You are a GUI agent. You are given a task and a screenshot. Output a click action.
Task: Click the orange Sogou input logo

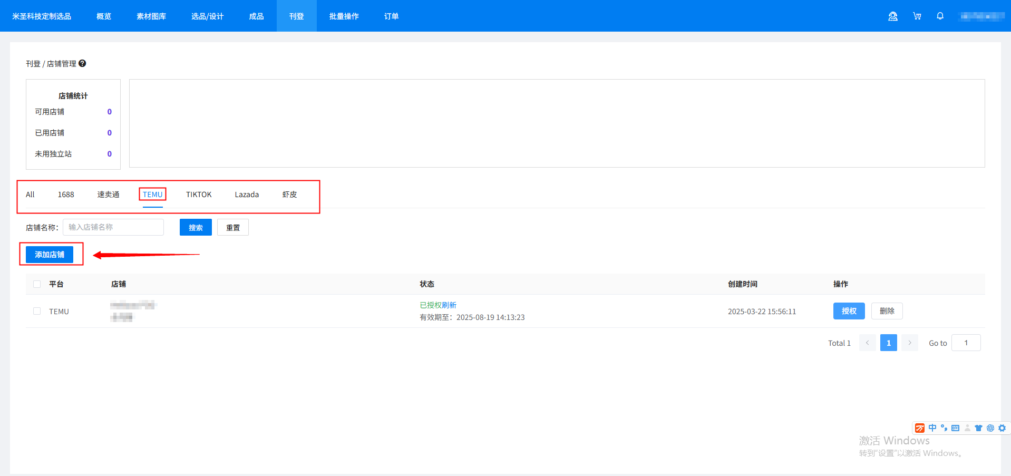click(x=920, y=428)
